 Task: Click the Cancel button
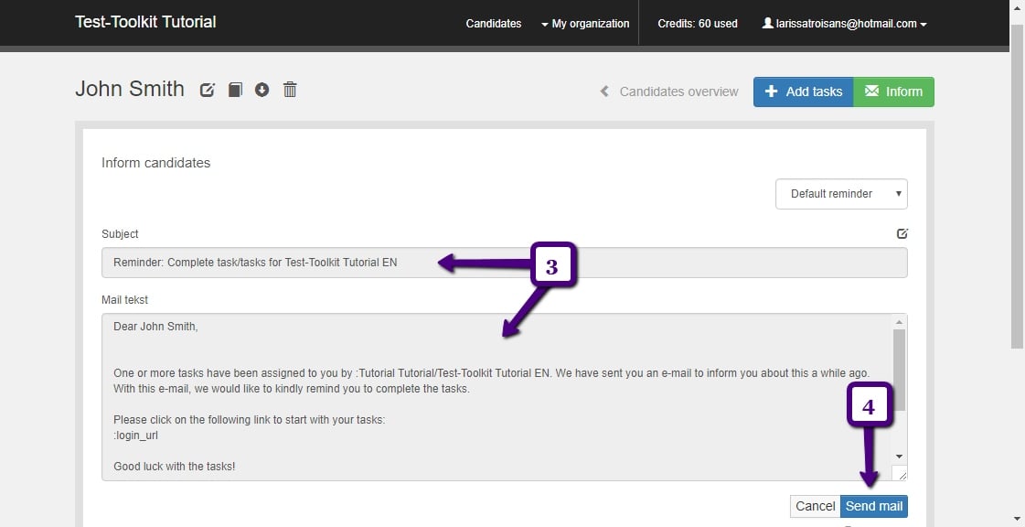click(816, 506)
